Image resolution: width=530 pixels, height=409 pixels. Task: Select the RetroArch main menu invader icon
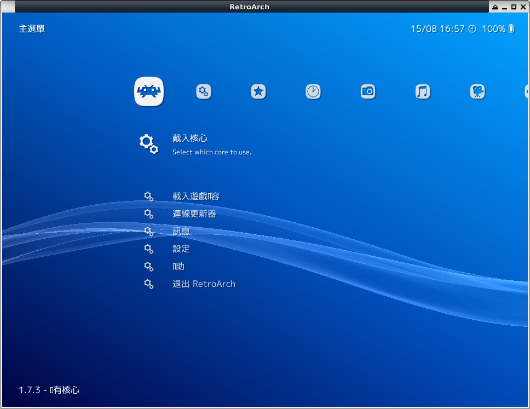tap(149, 91)
